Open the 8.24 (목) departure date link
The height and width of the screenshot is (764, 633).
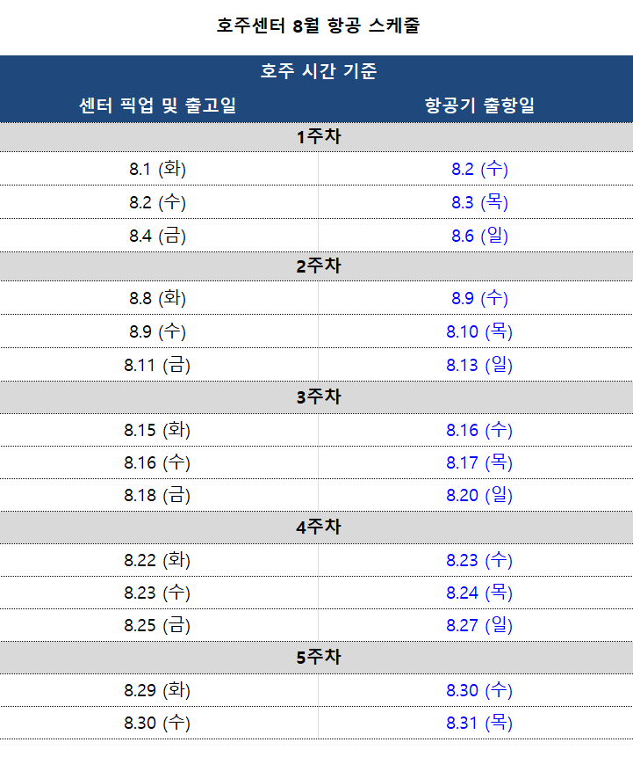[x=479, y=593]
